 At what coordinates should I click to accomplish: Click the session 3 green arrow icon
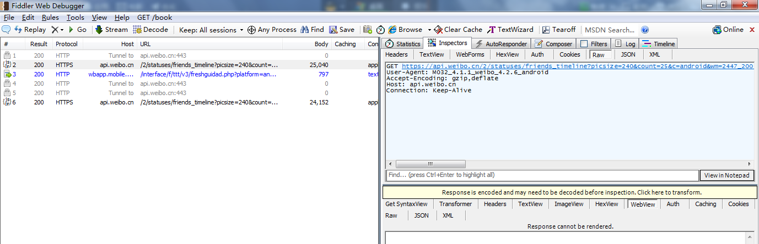[7, 74]
